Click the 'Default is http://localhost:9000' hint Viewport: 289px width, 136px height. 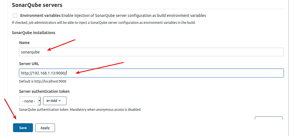click(x=43, y=81)
